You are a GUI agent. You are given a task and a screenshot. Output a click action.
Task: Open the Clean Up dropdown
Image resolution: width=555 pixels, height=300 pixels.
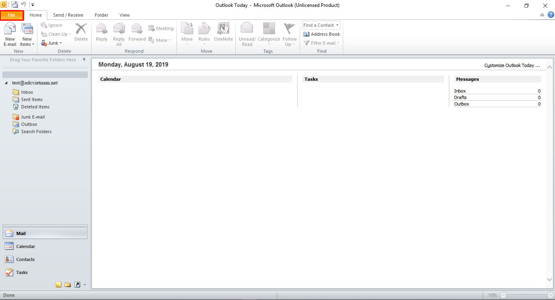(56, 34)
